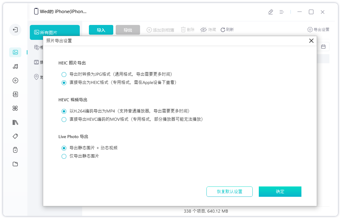Click the 导入 import button
The image size is (341, 219).
(x=101, y=30)
